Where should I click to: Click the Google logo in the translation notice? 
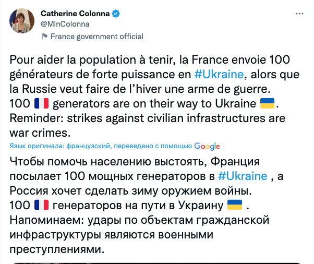tap(207, 146)
